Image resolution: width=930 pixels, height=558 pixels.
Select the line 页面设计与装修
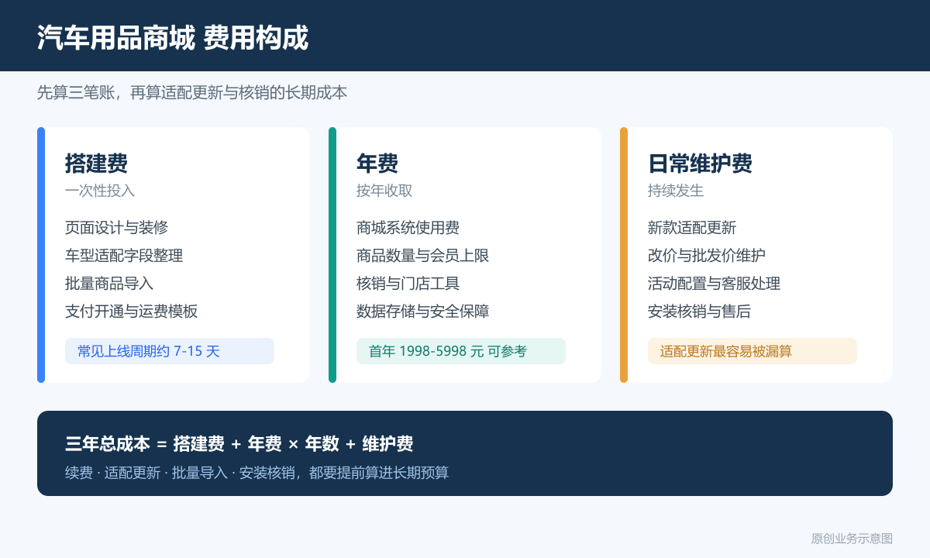[116, 228]
